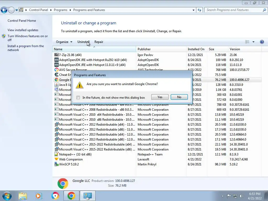268x201 pixels.
Task: Click the search magnifier icon
Action: coord(264,10)
